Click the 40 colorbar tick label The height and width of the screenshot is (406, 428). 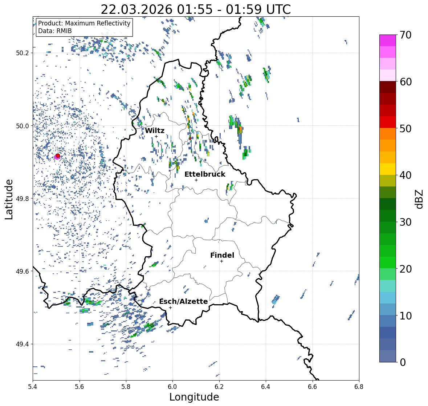point(405,175)
